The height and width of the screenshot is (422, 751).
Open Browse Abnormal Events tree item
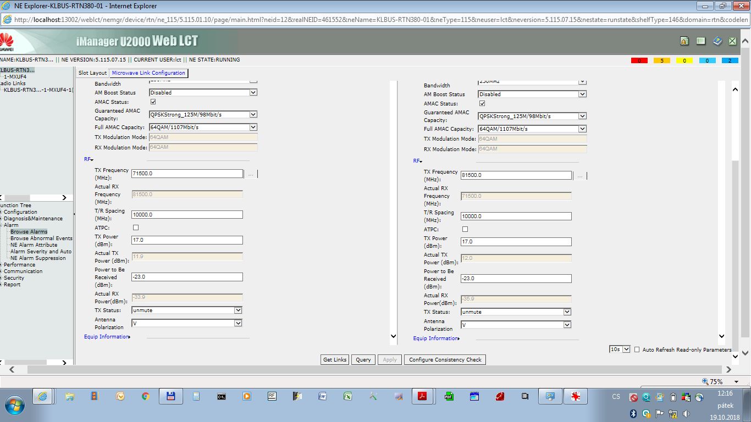pos(41,238)
